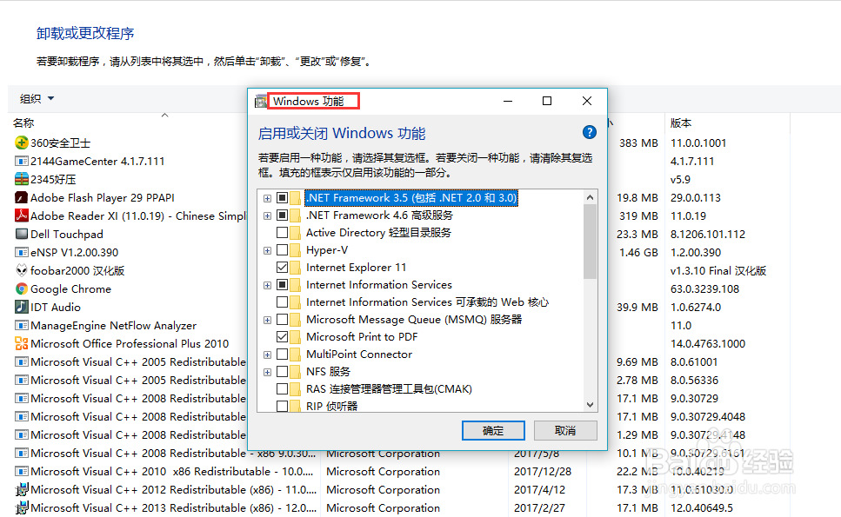Viewport: 841px width, 517px height.
Task: Expand the .NET Framework 4.6 高级服务 node
Action: click(267, 215)
